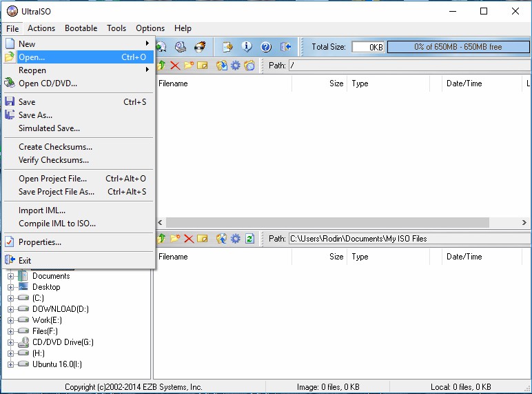This screenshot has height=394, width=532.
Task: Click the UltraISO logo in the title bar
Action: click(x=12, y=11)
